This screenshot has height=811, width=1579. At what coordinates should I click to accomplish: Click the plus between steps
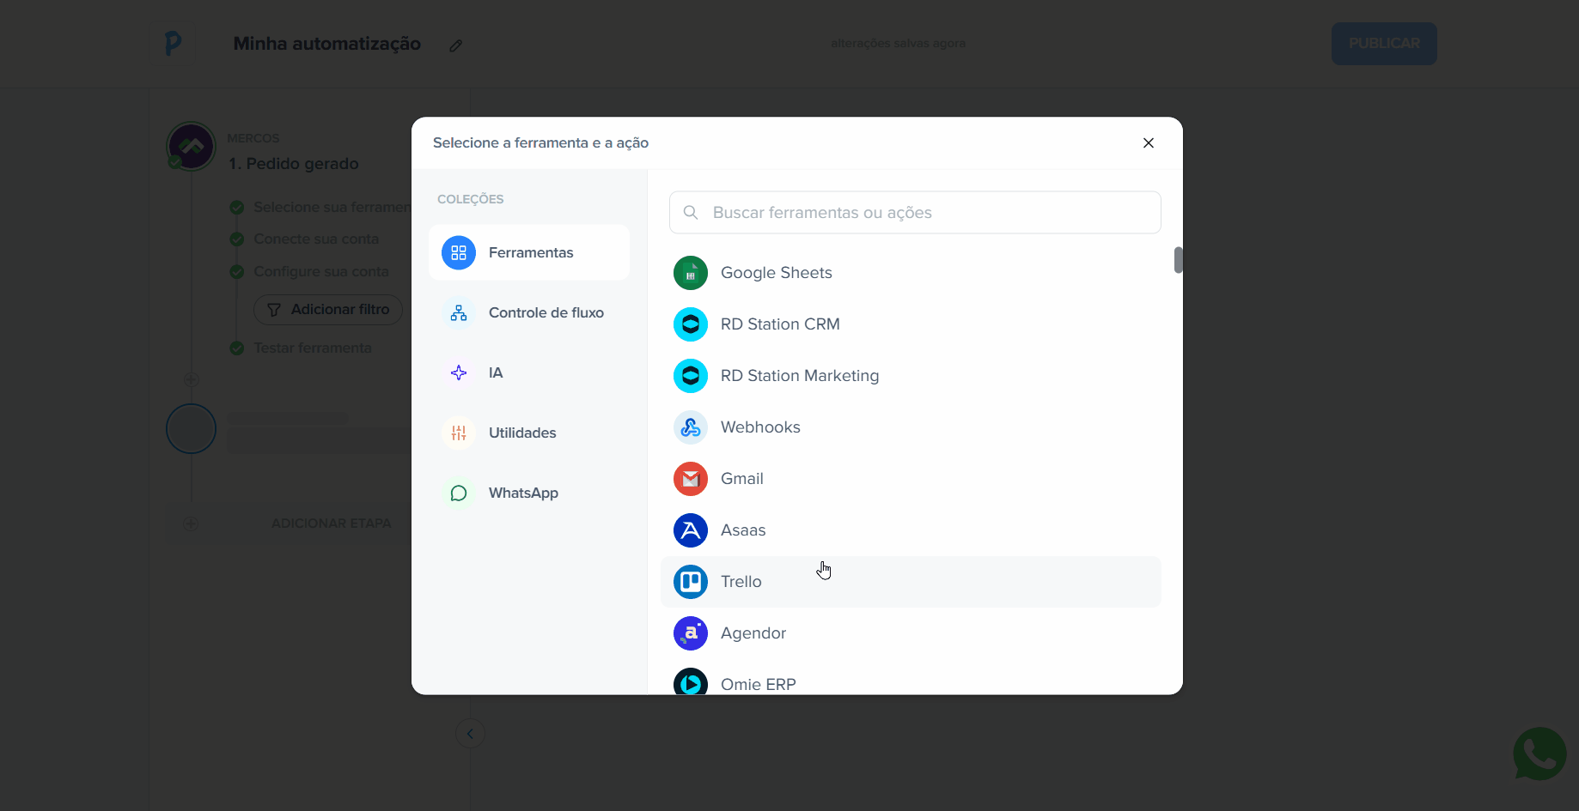pos(191,379)
